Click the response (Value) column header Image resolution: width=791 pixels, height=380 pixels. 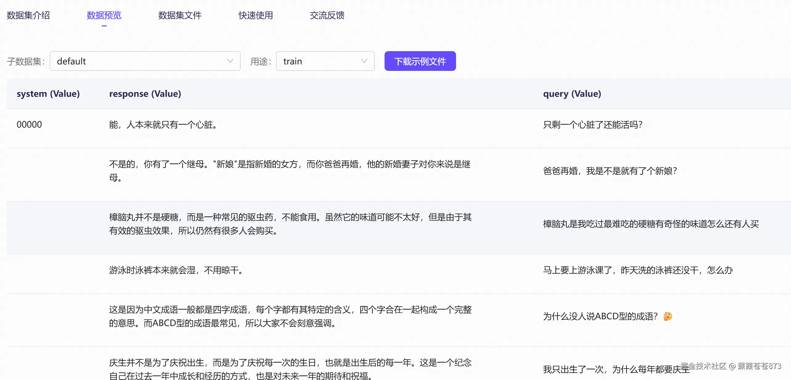(x=145, y=94)
